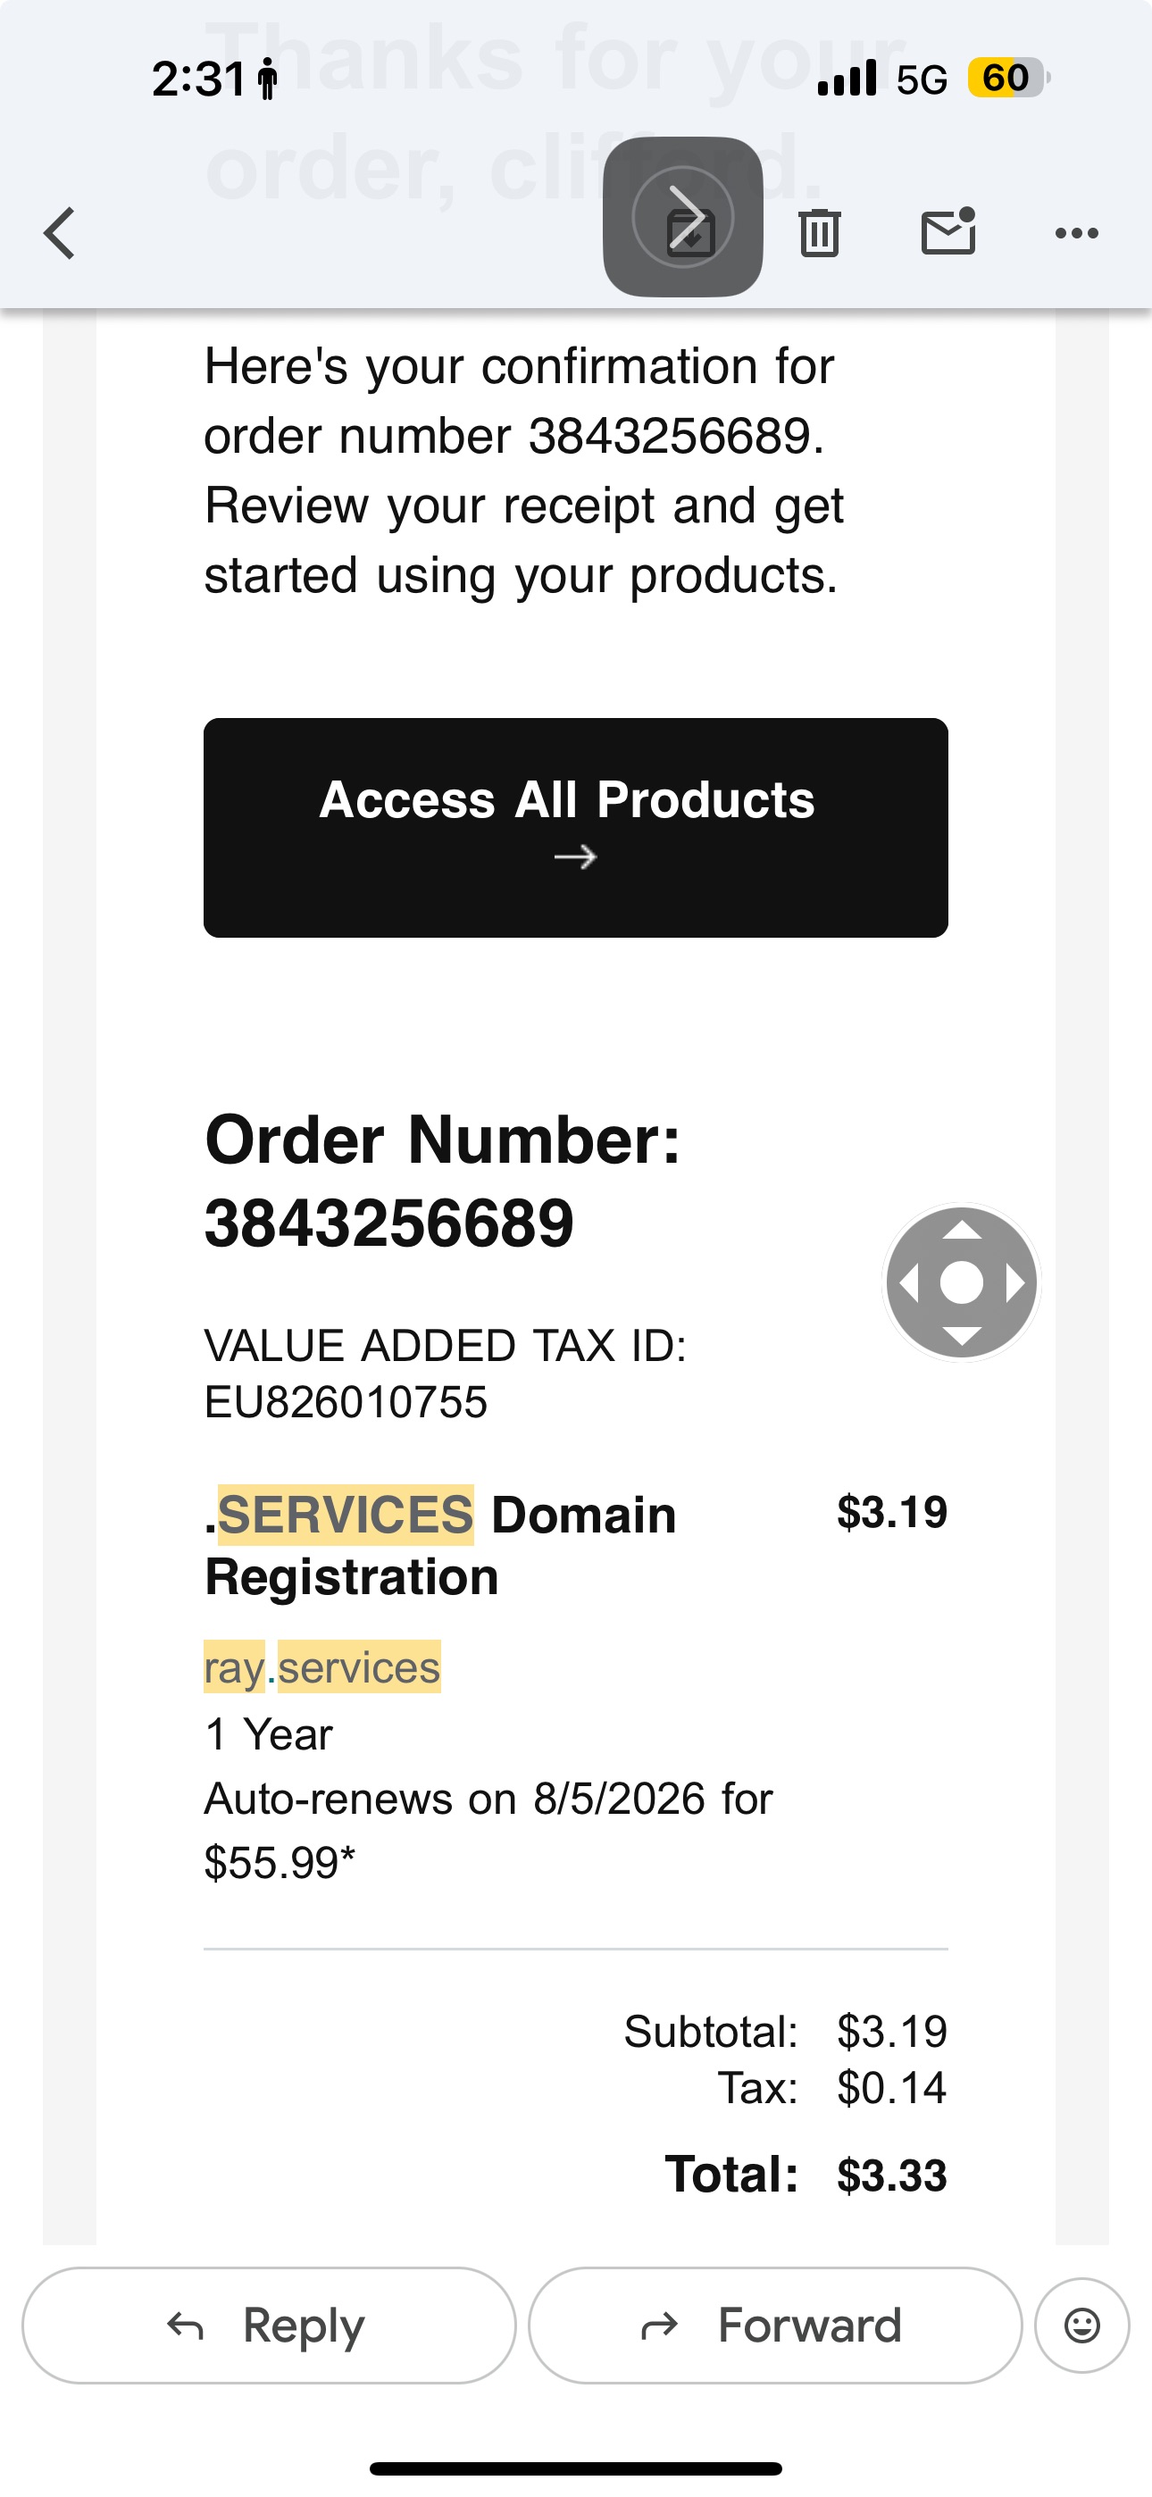Tap the right arrow on floating d-pad

pyautogui.click(x=1014, y=1283)
